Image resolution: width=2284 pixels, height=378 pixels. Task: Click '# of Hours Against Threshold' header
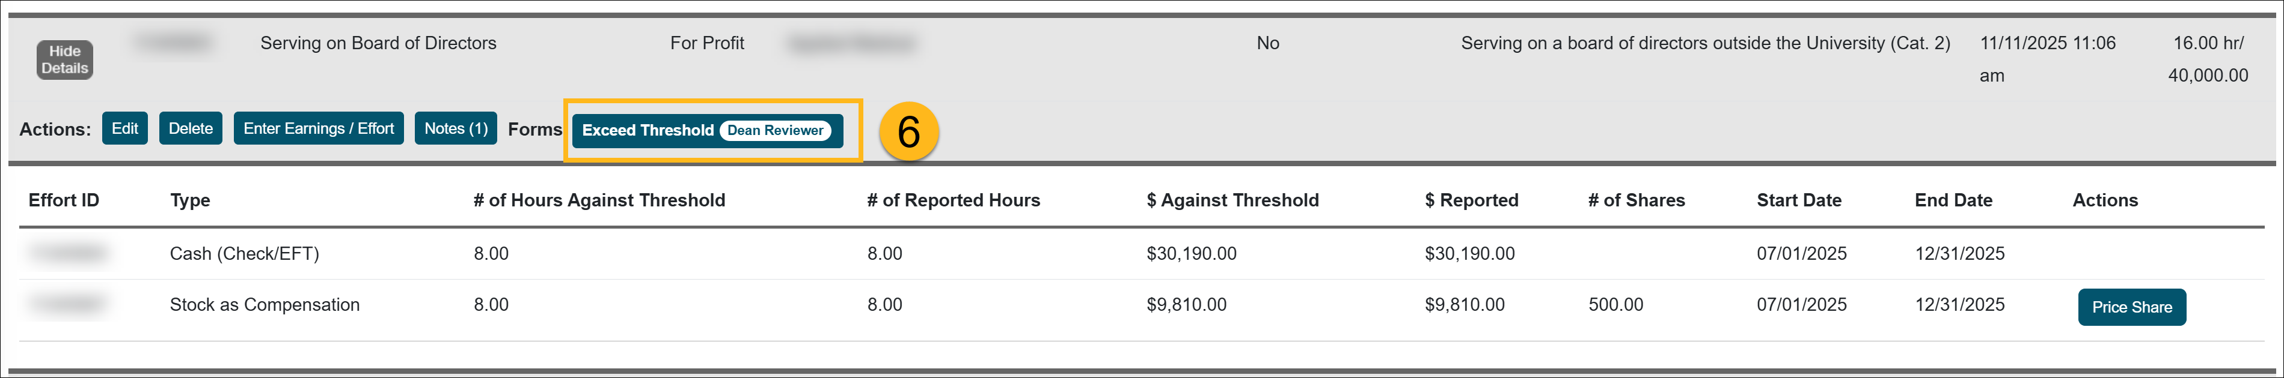click(598, 200)
